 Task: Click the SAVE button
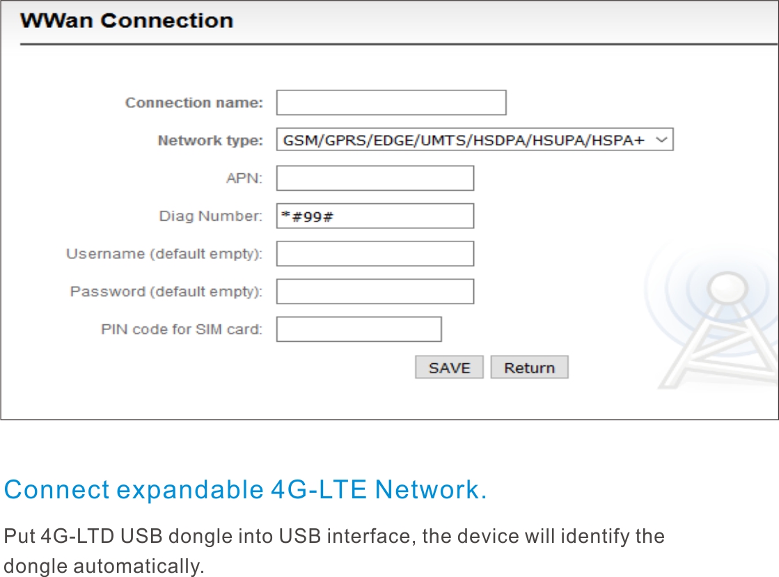[x=449, y=367]
